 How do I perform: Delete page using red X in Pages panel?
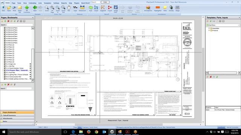pos(8,21)
